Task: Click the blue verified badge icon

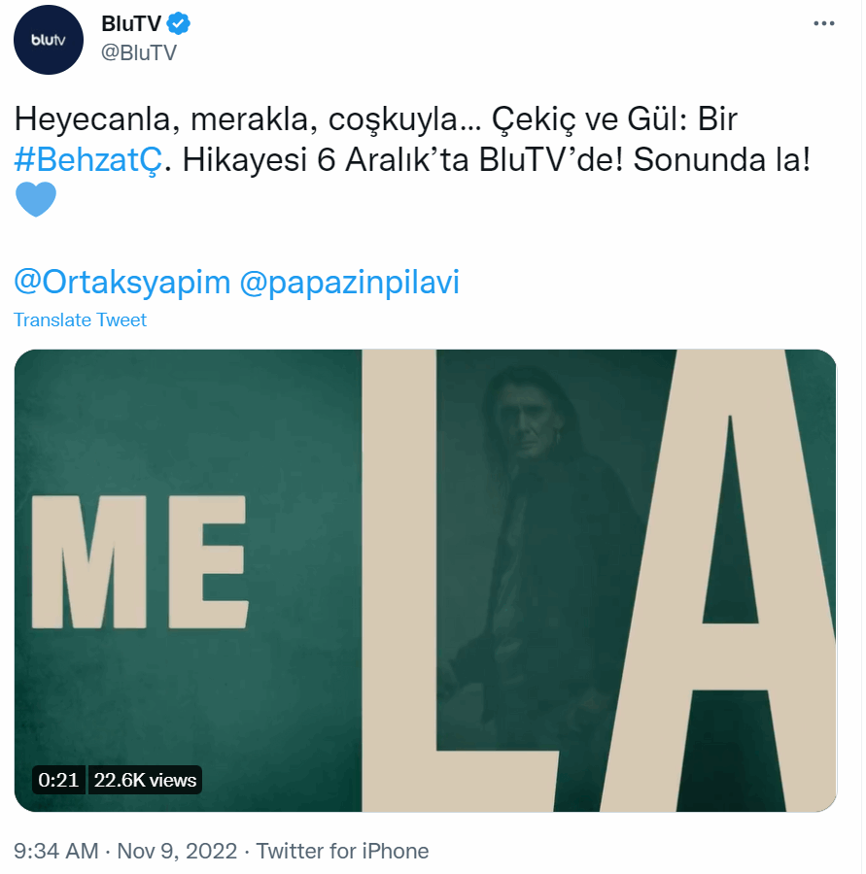Action: [179, 23]
